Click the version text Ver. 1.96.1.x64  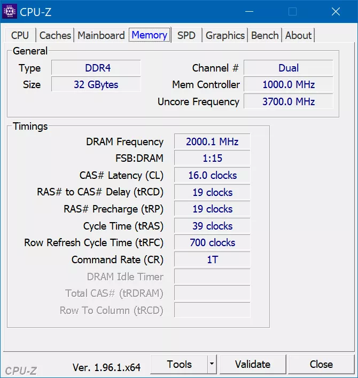pos(106,367)
